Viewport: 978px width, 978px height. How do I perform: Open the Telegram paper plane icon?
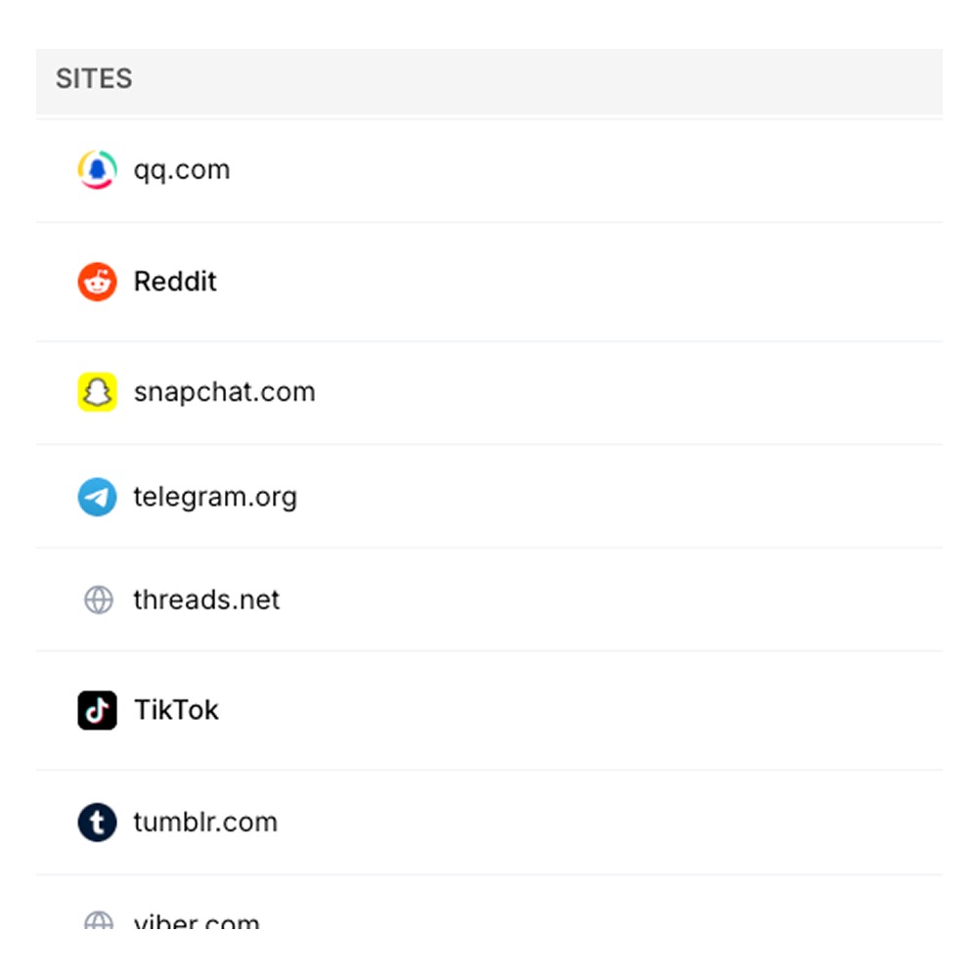(97, 496)
